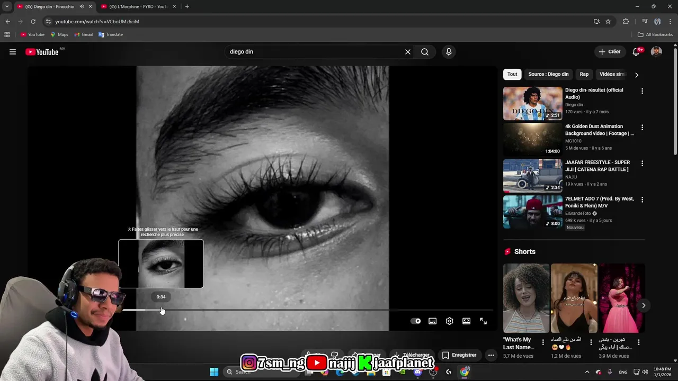
Task: Show hidden system tray icons
Action: tap(587, 372)
